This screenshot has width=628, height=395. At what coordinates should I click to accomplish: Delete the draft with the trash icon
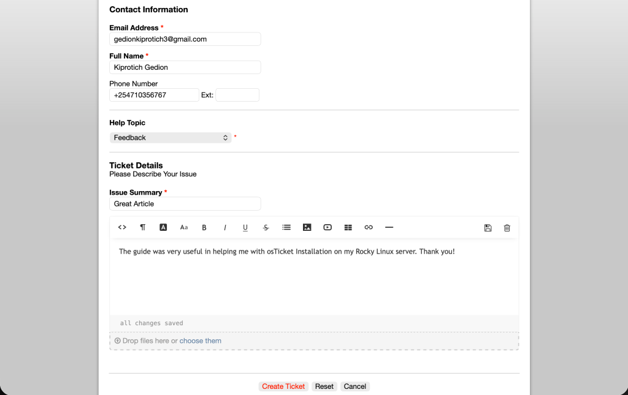pos(507,228)
